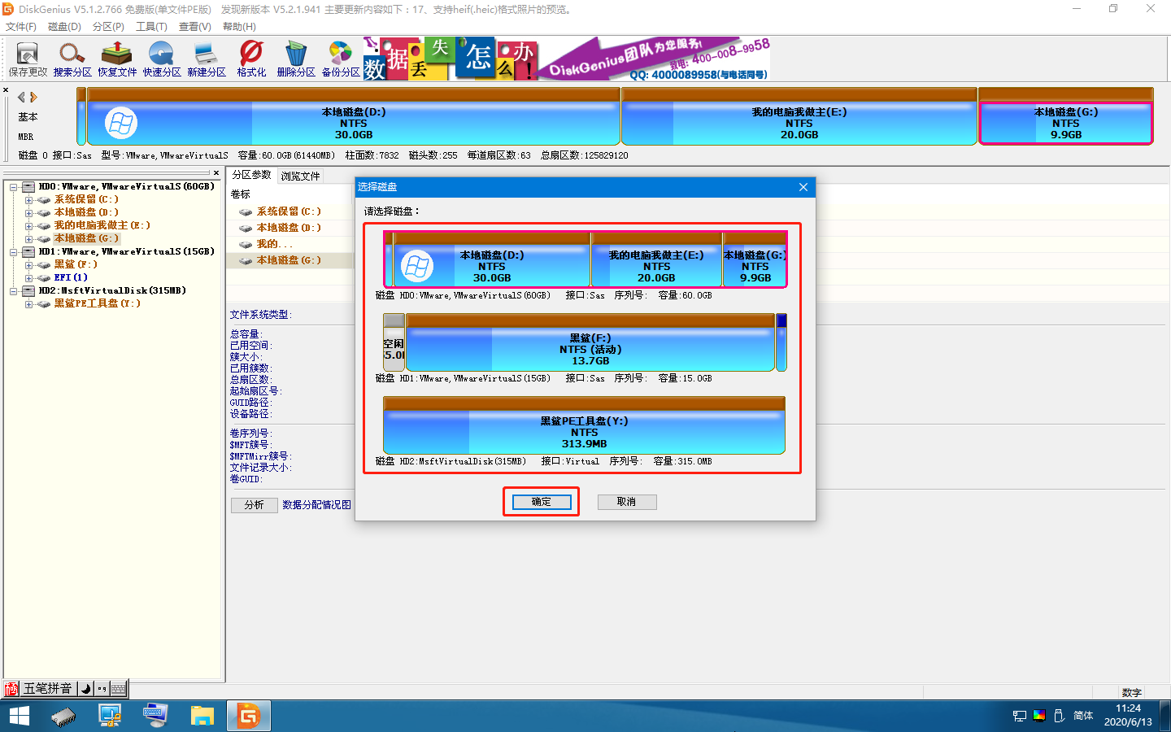Click the 取消 button in dialog
Screen dimensions: 1171x732
click(x=626, y=502)
